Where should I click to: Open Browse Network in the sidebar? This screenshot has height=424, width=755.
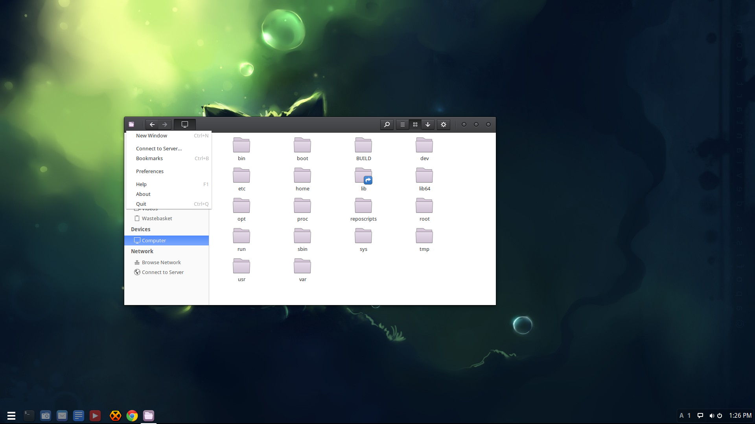[166, 262]
